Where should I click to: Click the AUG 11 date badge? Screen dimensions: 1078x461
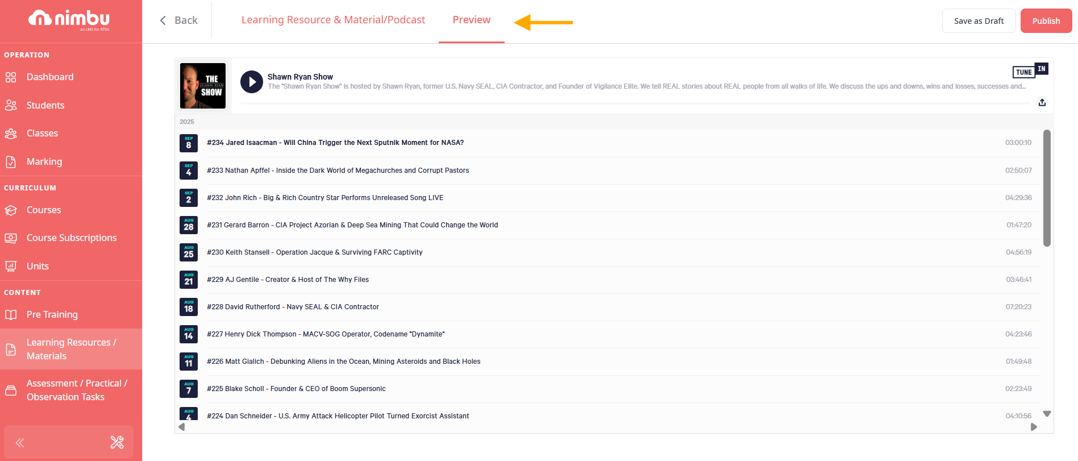point(189,362)
